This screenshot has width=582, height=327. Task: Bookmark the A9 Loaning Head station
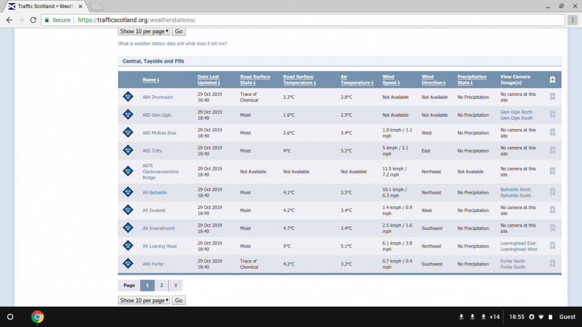click(552, 246)
